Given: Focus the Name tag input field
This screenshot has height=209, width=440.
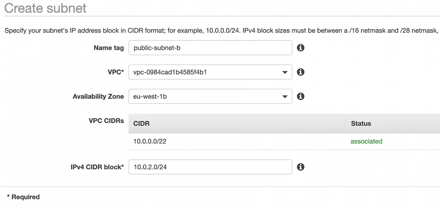Looking at the screenshot, I should coord(210,48).
